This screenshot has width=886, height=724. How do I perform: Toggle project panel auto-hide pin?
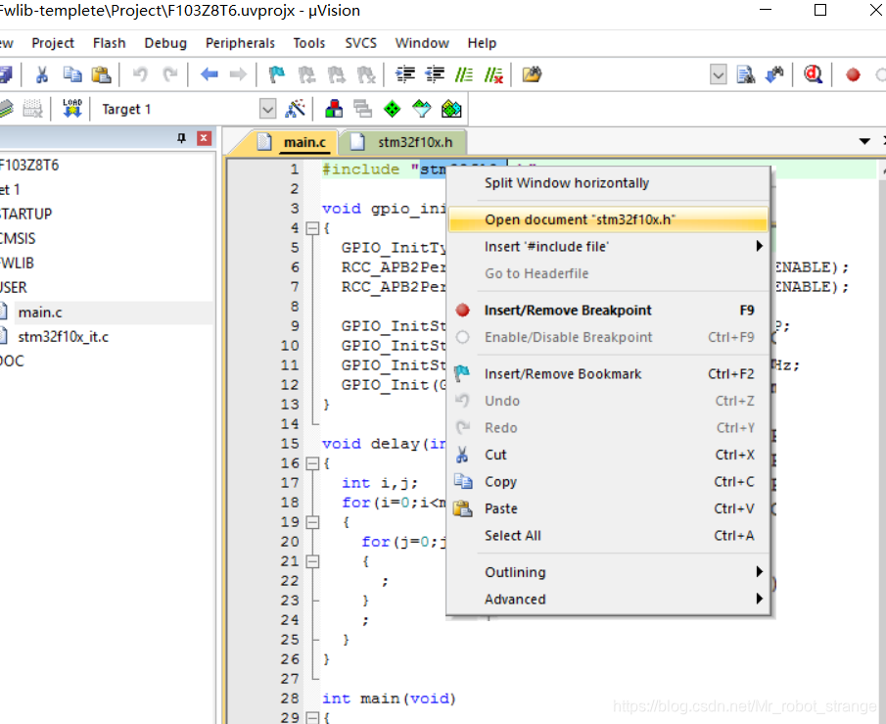click(181, 138)
